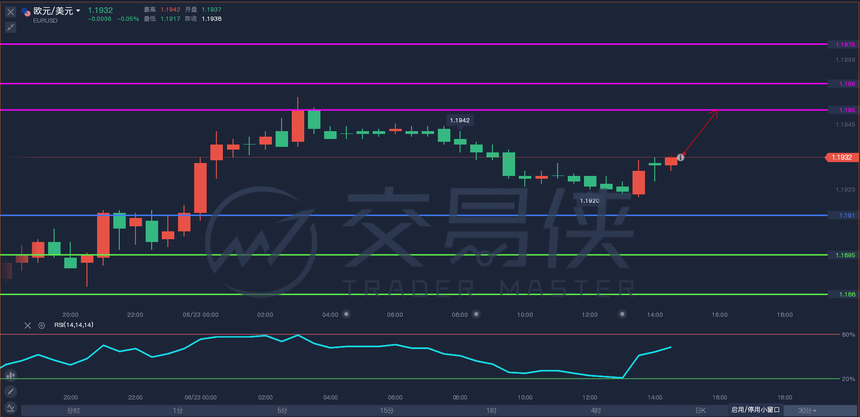Activate the pencil drawing tool
The width and height of the screenshot is (860, 417).
pyautogui.click(x=11, y=392)
